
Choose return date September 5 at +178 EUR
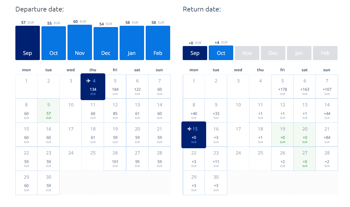tap(283, 87)
